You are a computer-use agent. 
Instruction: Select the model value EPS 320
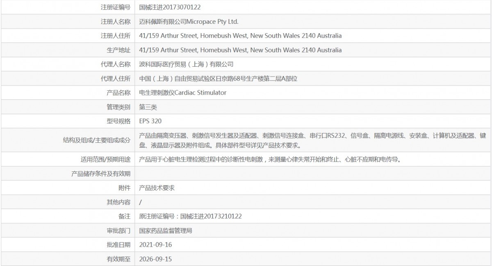click(x=150, y=121)
